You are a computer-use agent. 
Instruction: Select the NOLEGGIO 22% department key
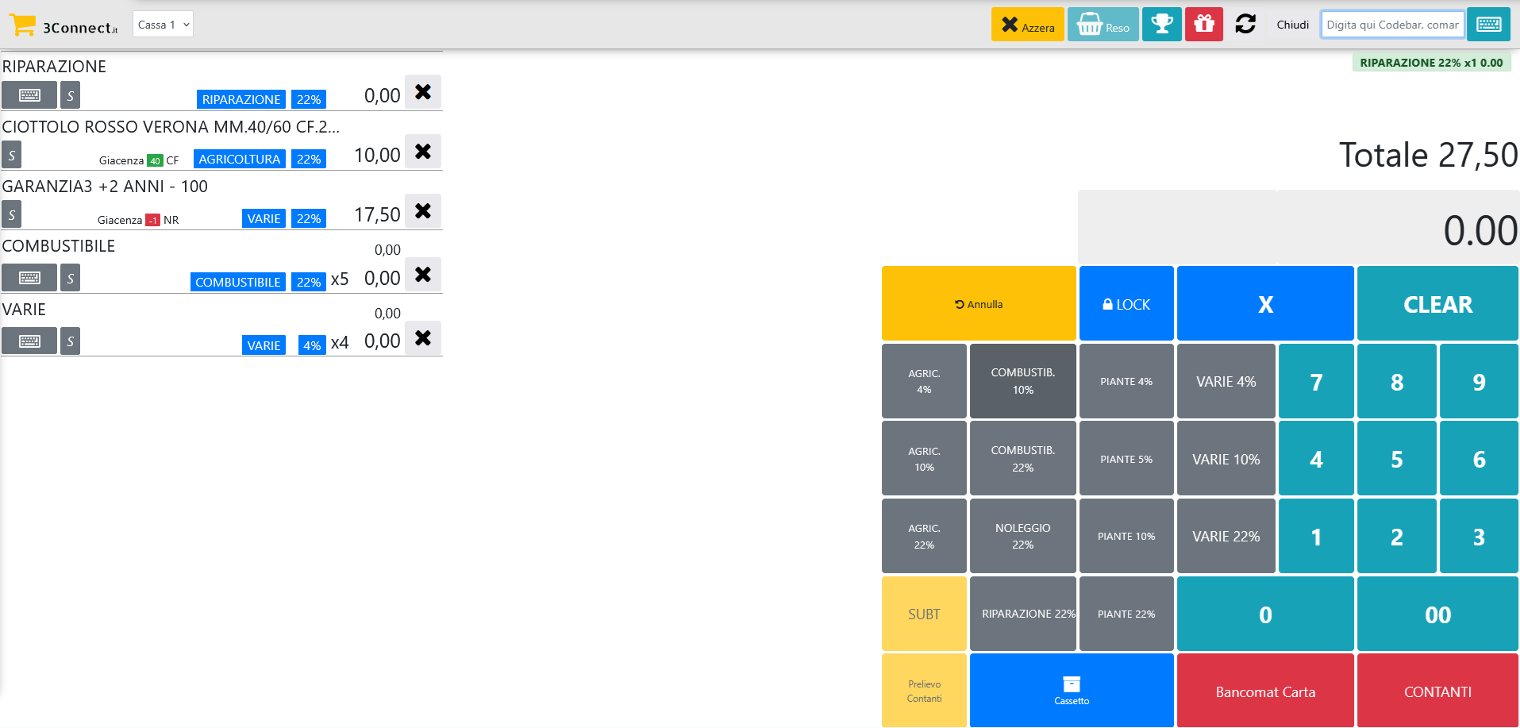pos(1022,537)
